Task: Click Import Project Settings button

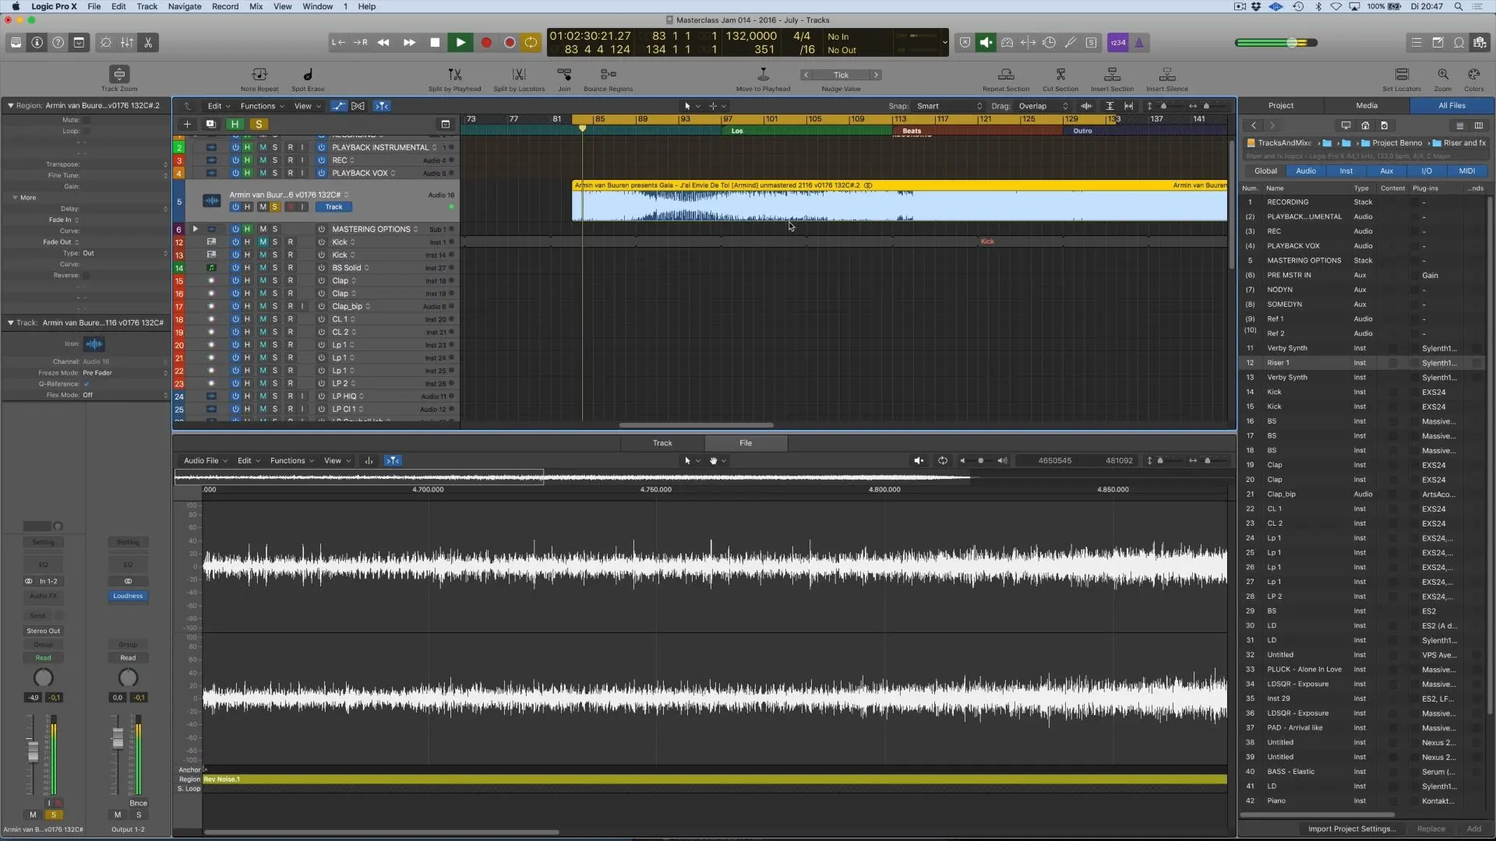Action: click(1351, 829)
